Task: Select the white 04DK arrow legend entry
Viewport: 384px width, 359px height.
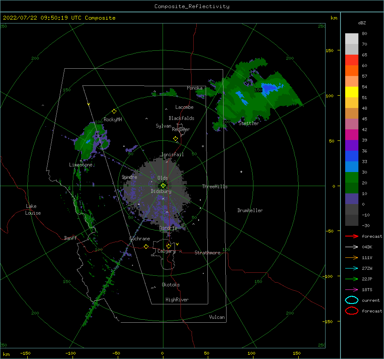Action: point(352,247)
